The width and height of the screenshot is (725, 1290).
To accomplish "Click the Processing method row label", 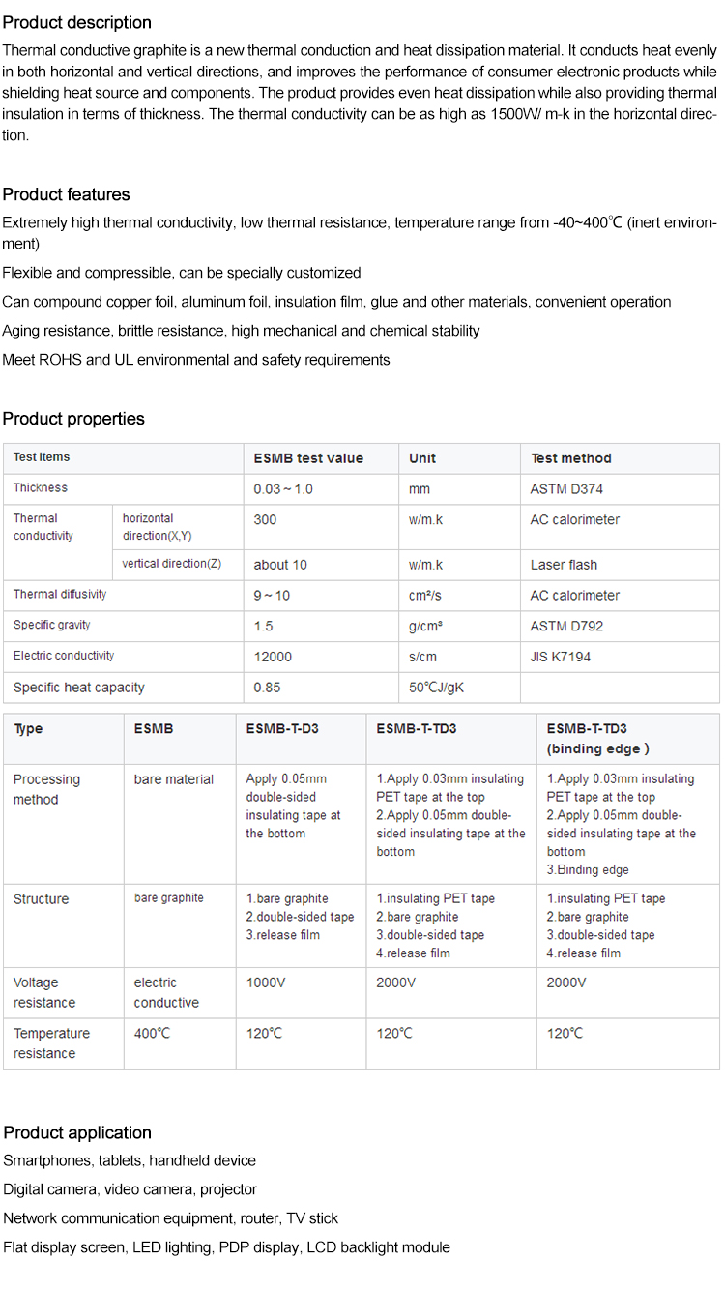I will 46,789.
